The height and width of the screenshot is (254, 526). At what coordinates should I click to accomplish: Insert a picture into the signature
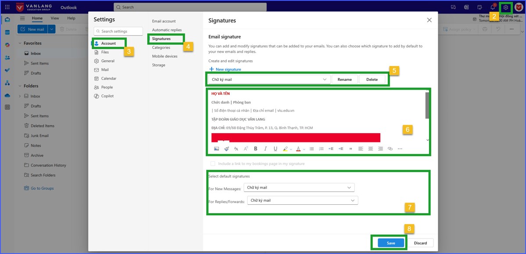pyautogui.click(x=216, y=149)
